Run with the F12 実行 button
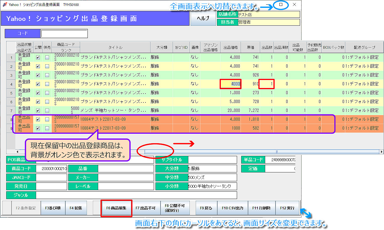 [x=287, y=208]
